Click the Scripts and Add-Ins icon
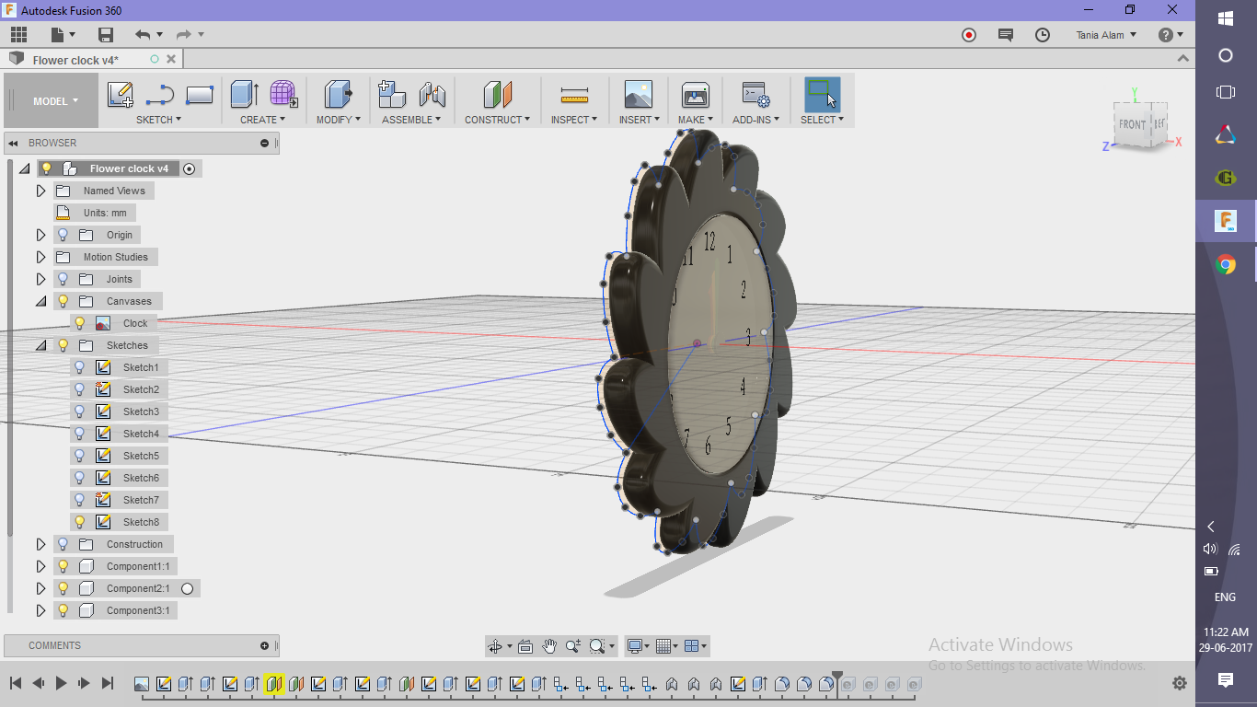 pyautogui.click(x=755, y=95)
